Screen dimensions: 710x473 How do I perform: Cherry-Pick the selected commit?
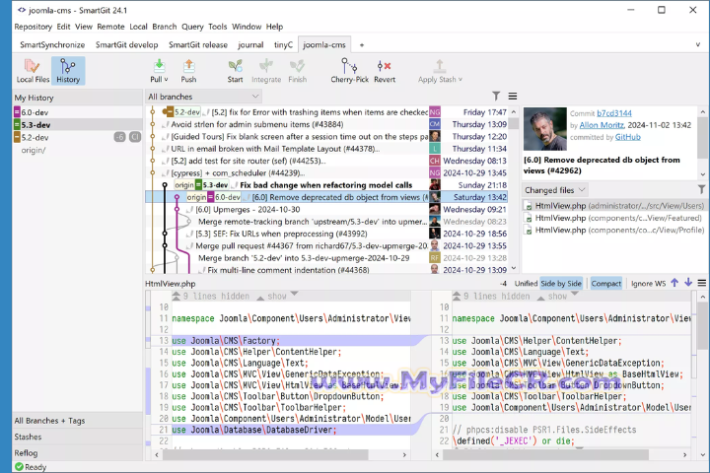click(349, 71)
